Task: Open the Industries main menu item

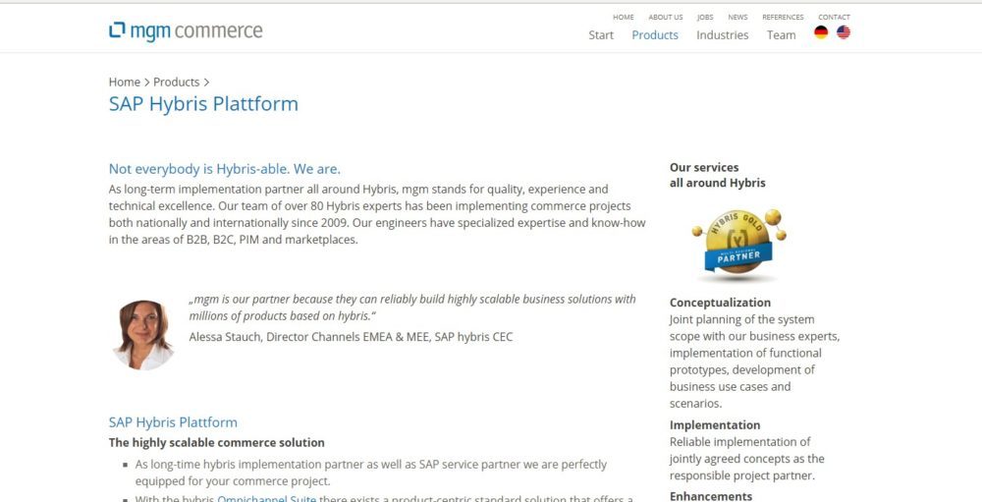Action: click(x=722, y=35)
